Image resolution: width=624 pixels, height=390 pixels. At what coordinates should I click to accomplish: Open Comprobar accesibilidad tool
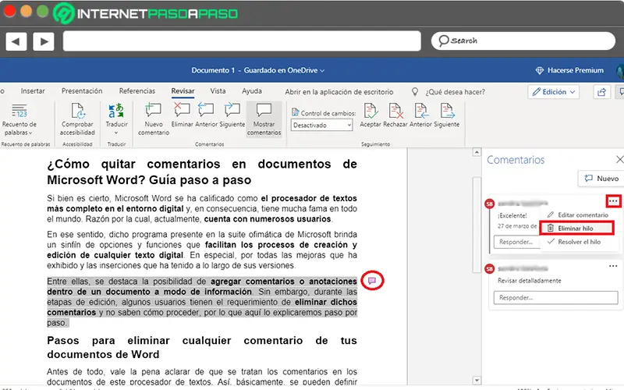click(77, 111)
